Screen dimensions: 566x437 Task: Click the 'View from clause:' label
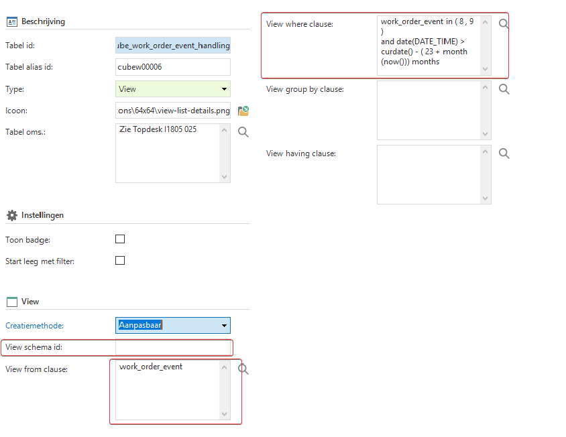click(x=36, y=369)
